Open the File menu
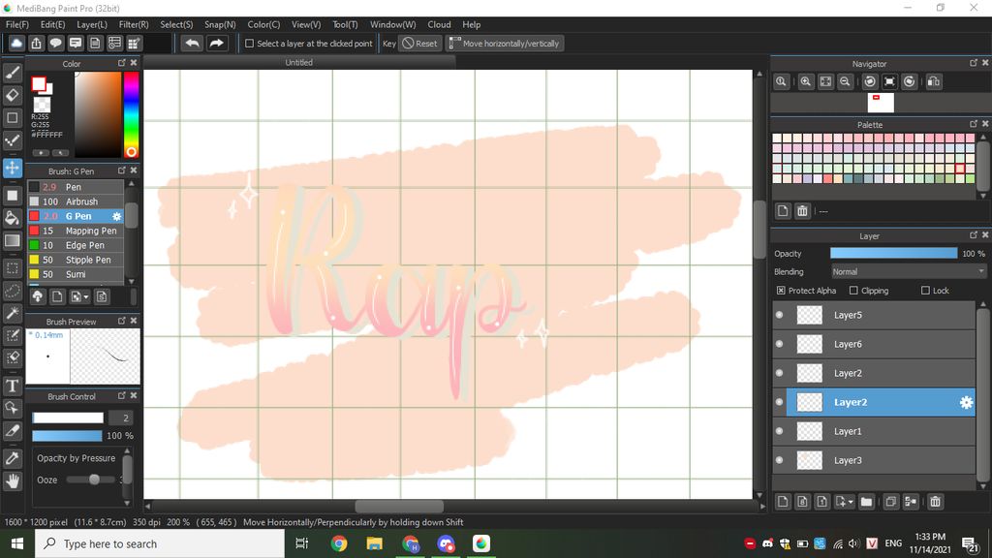Viewport: 992px width, 558px height. pyautogui.click(x=17, y=24)
